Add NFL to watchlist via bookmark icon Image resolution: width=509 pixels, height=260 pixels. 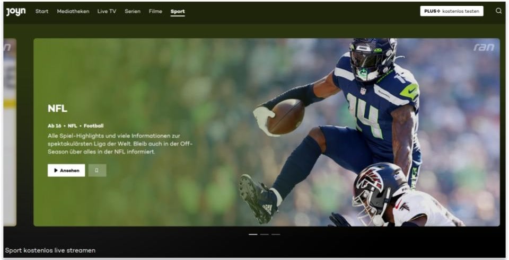[97, 171]
